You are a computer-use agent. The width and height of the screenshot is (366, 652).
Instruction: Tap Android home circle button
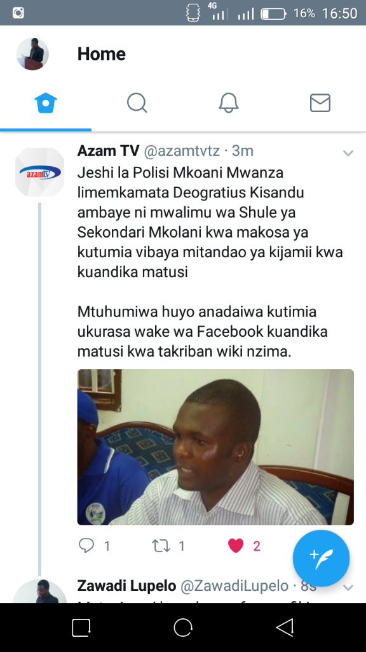click(183, 627)
